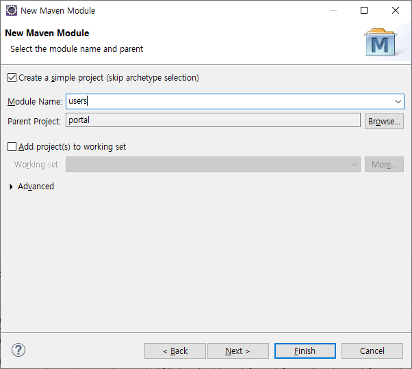Close the dialog with the X button
Screen dimensions: 412x369
396,10
